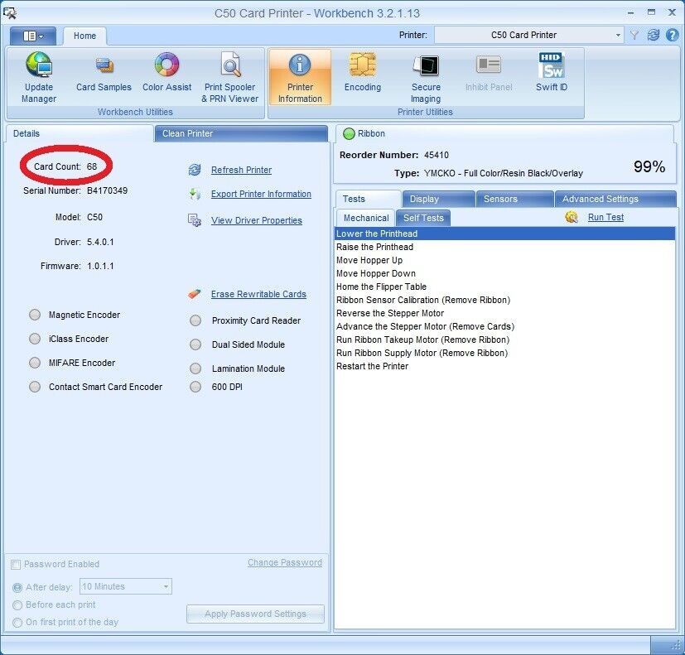Select On first print of the day option
The height and width of the screenshot is (655, 685).
17,623
